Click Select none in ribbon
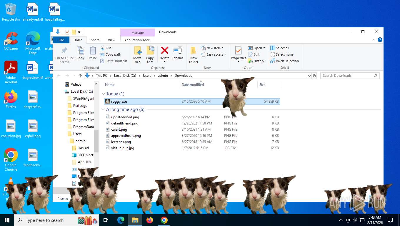400x226 pixels. tap(282, 54)
